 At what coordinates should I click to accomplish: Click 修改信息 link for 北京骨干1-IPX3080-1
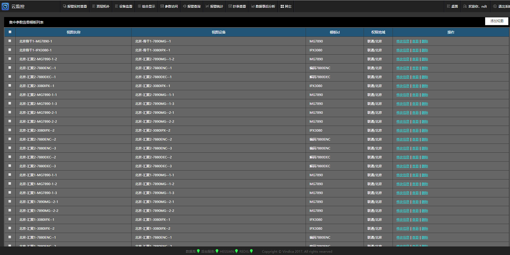[403, 50]
